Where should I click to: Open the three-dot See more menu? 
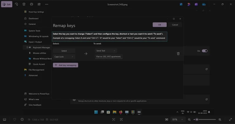[47, 4]
